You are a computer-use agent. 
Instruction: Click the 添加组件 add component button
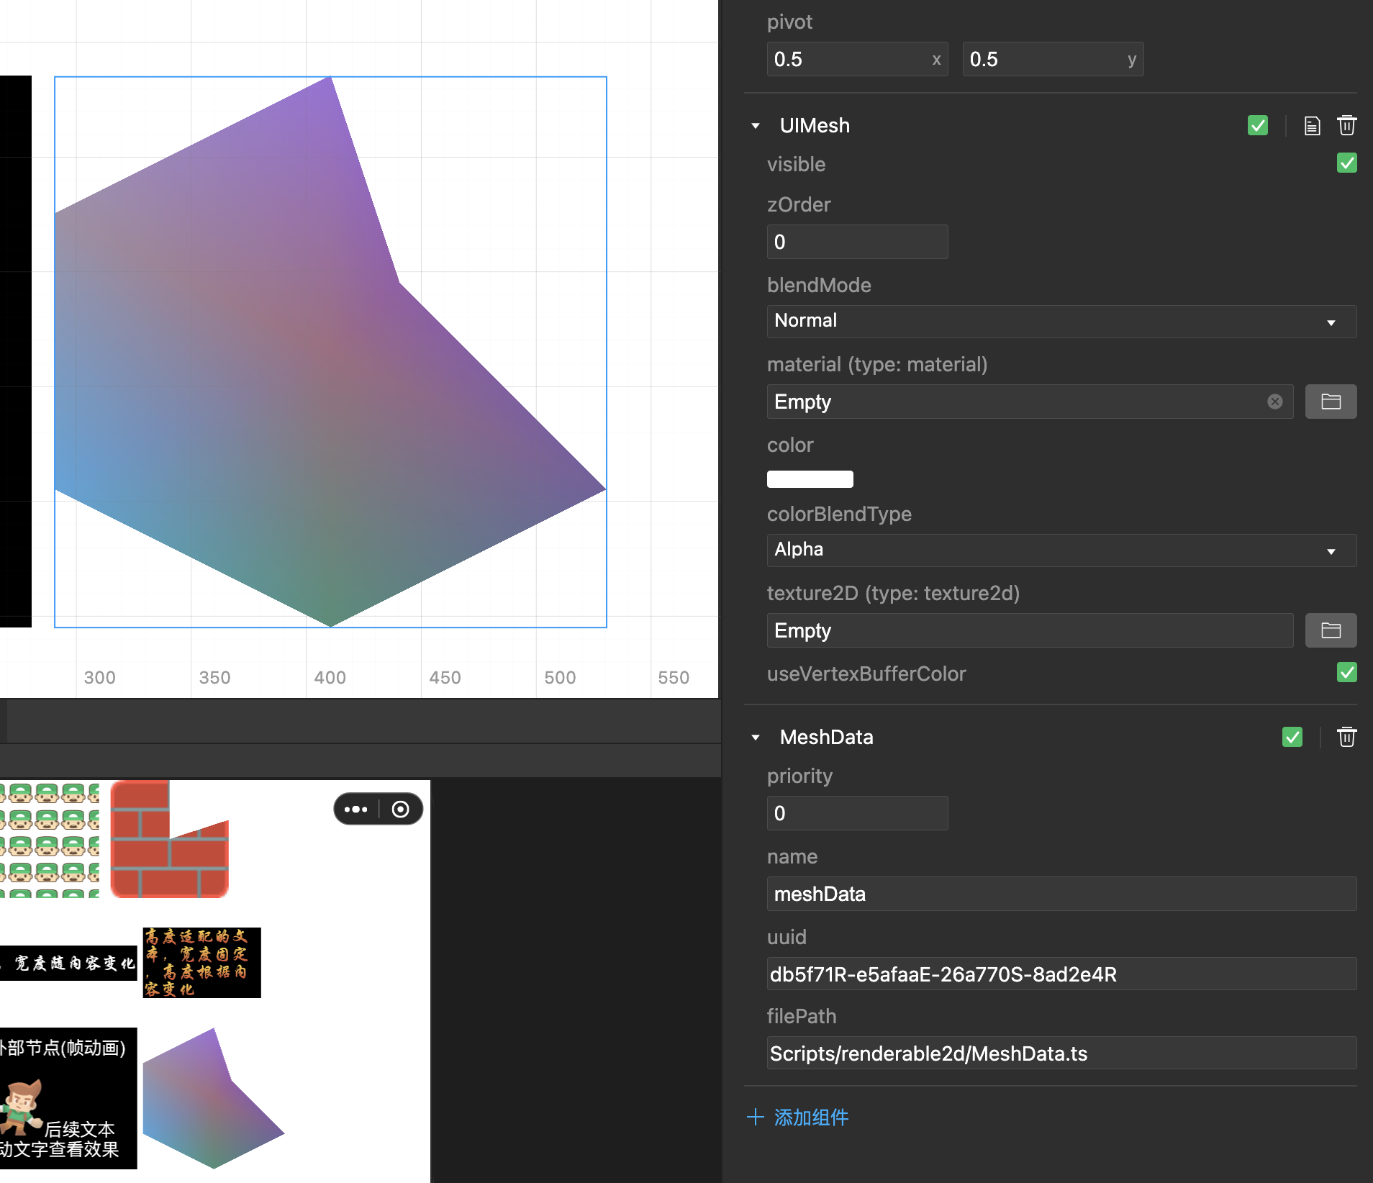coord(798,1117)
